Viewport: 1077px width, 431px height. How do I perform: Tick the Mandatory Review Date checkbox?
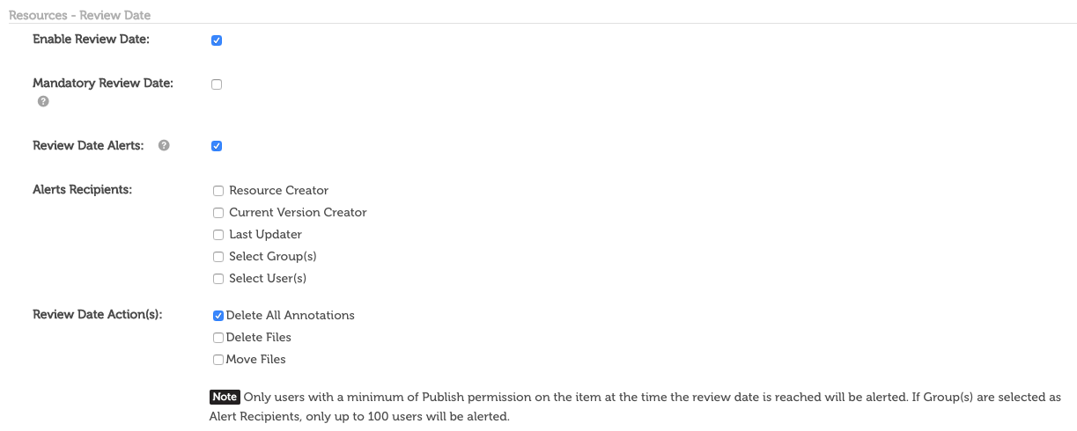pyautogui.click(x=217, y=84)
